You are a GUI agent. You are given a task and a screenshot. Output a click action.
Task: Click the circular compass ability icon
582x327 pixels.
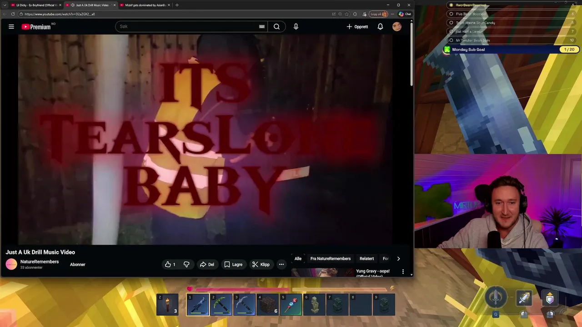496,297
